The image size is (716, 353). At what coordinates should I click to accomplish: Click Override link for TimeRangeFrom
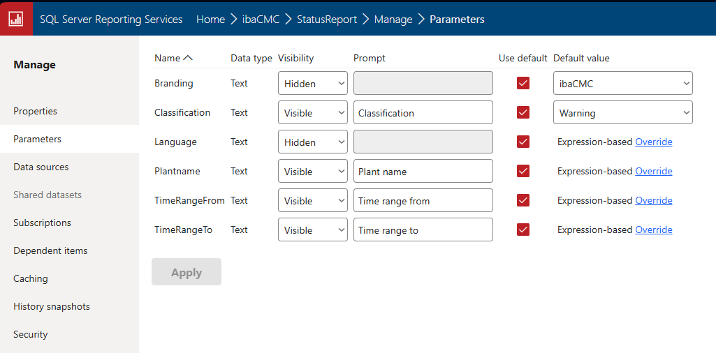[653, 200]
